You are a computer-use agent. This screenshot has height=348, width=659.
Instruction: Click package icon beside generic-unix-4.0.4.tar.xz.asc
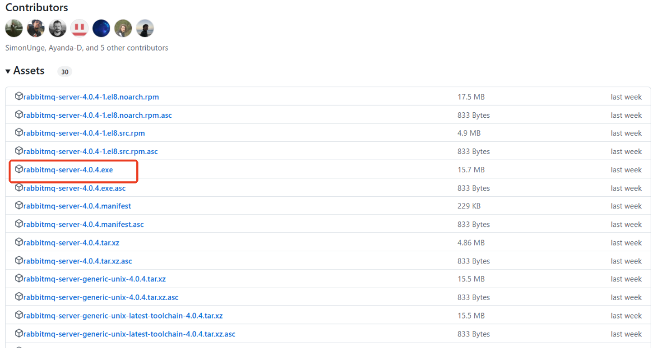18,297
